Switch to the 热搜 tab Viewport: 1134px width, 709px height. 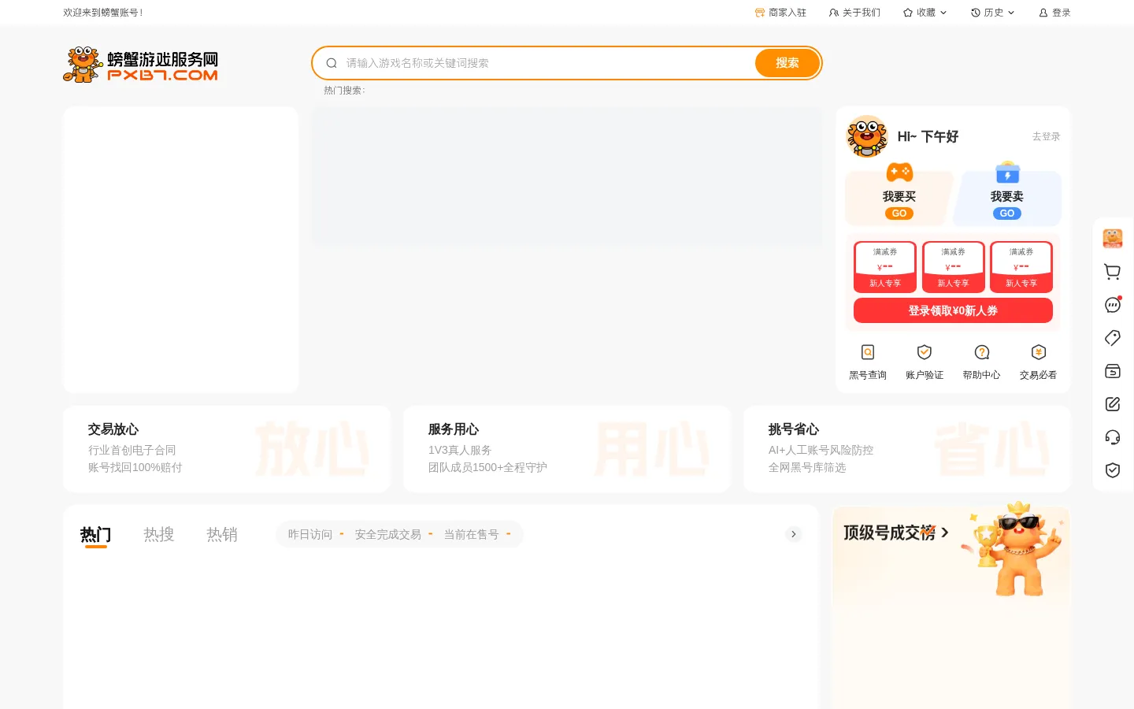point(158,535)
